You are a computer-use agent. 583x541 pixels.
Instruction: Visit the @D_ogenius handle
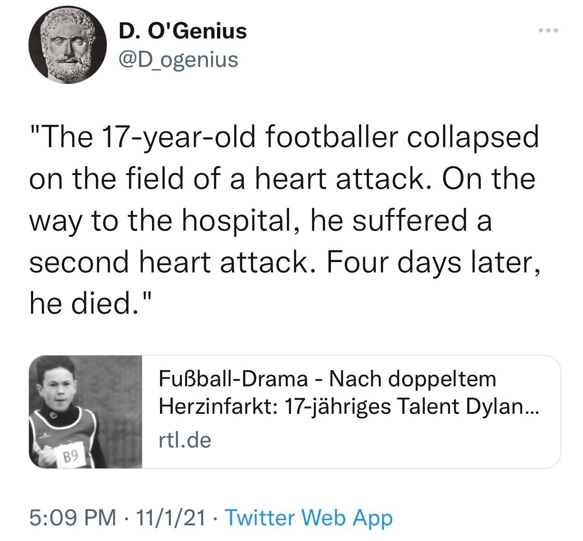[x=178, y=60]
